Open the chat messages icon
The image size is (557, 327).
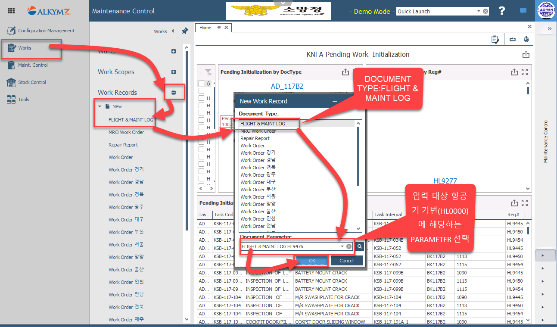click(x=523, y=11)
